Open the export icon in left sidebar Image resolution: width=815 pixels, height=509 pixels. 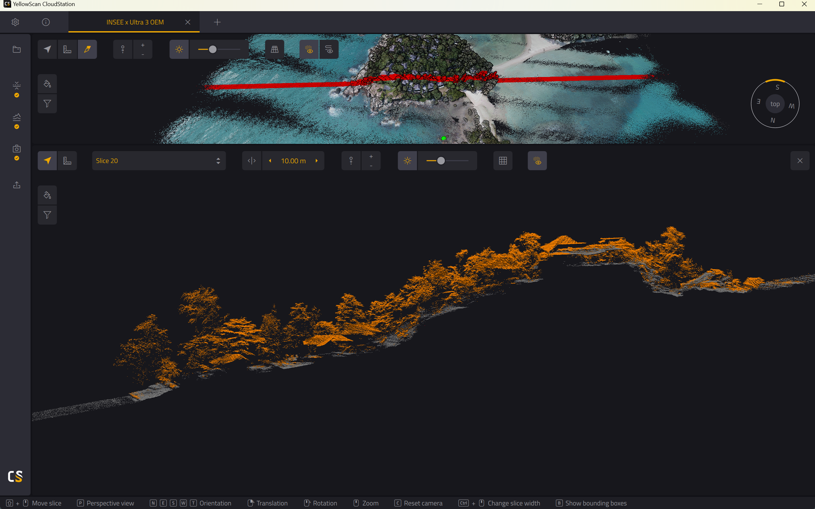pos(17,185)
